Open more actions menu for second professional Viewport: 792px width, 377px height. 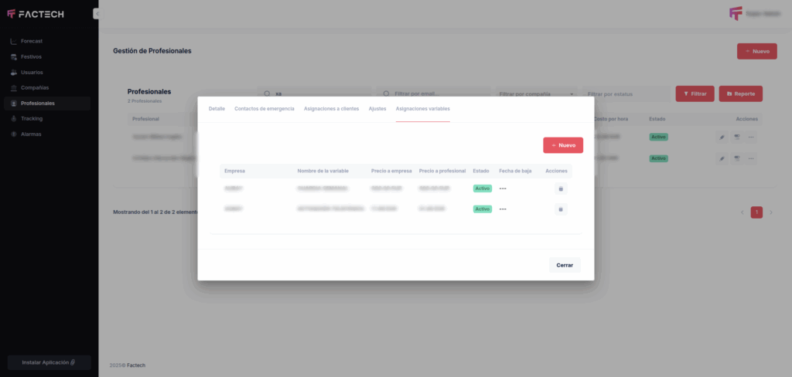click(x=751, y=158)
